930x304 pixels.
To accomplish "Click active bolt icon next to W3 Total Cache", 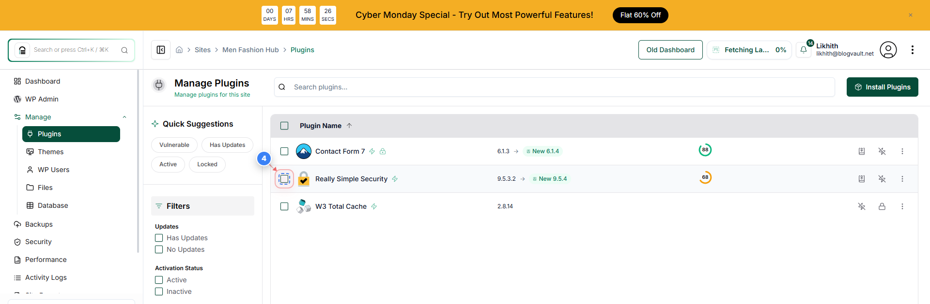I will click(374, 206).
